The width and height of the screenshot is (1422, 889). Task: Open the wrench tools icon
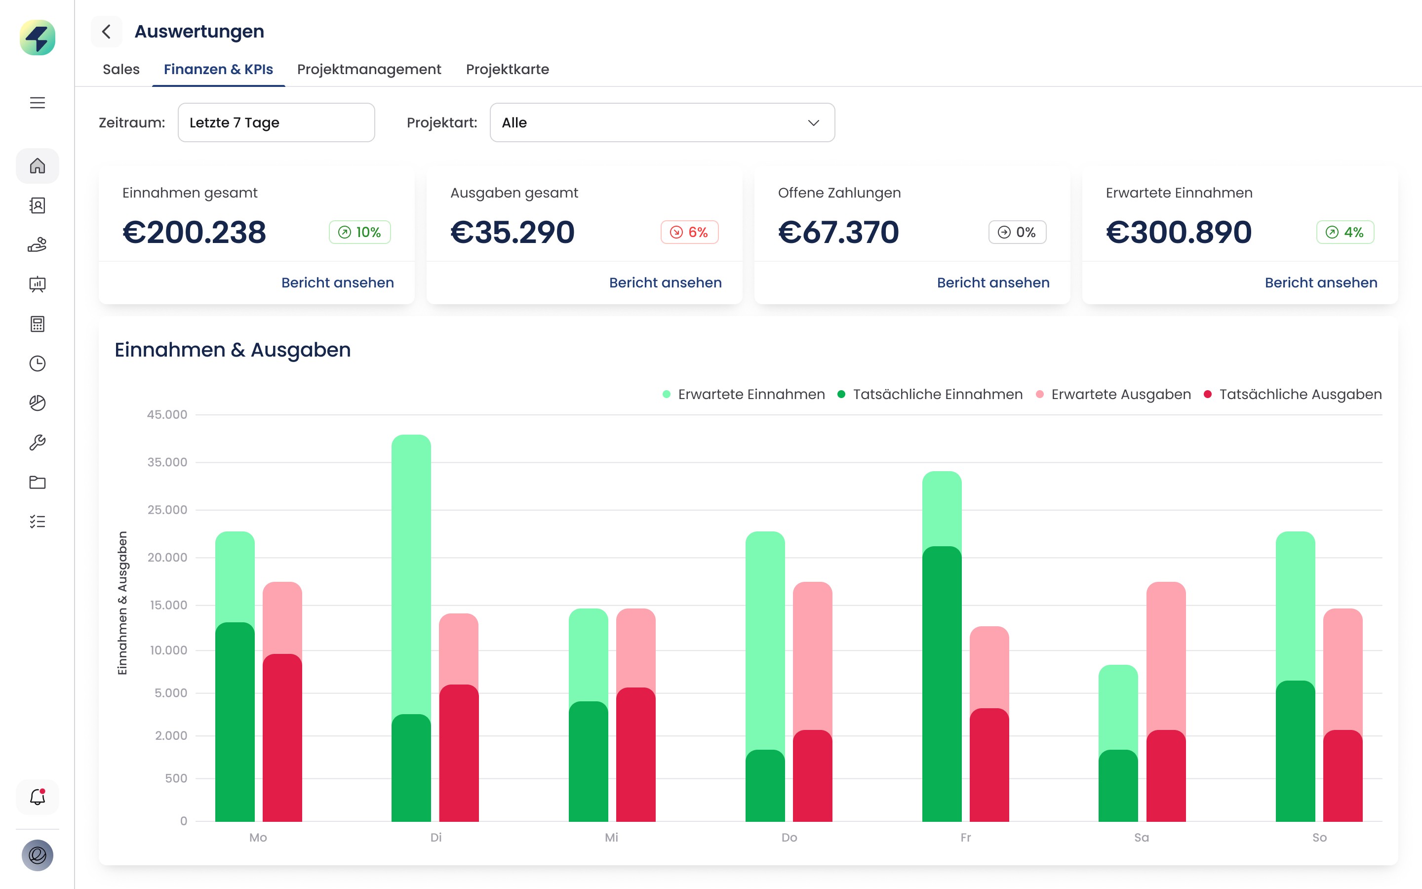[37, 442]
